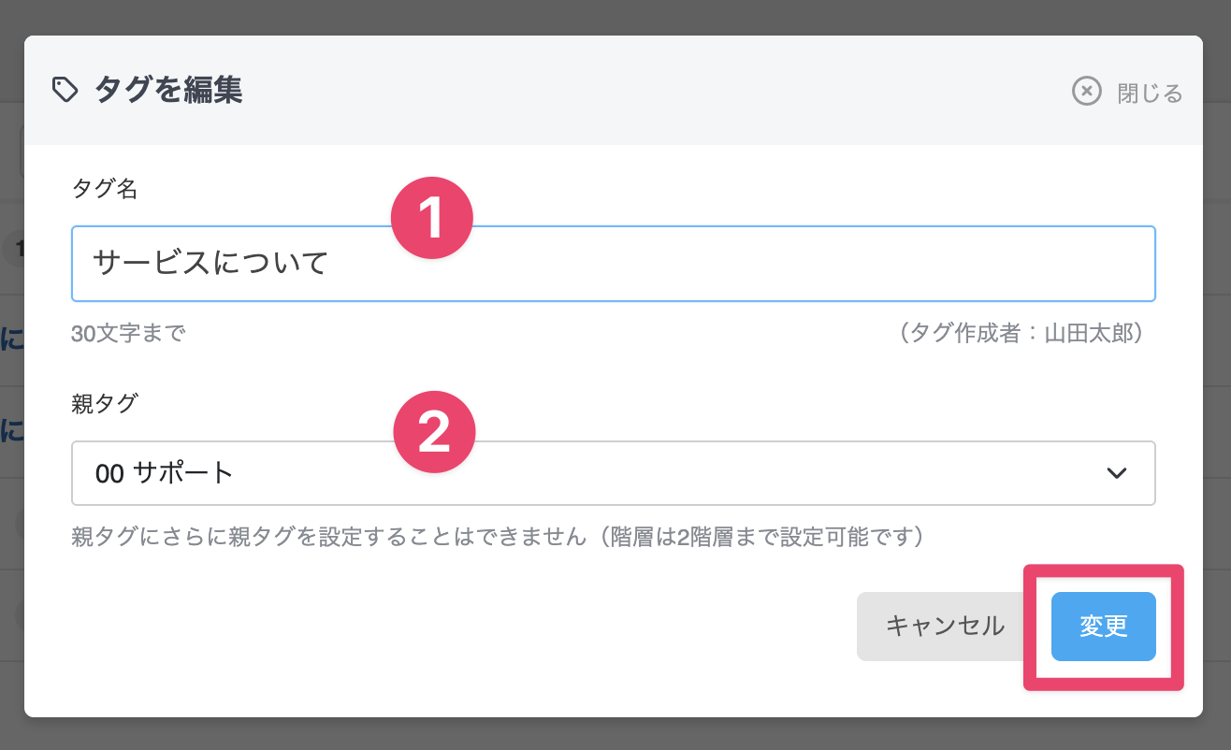
Task: Place cursor in サービスについて text
Action: pyautogui.click(x=210, y=264)
